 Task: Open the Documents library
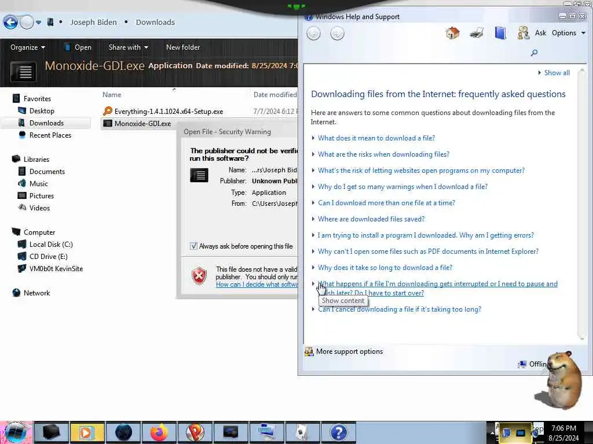pos(47,171)
